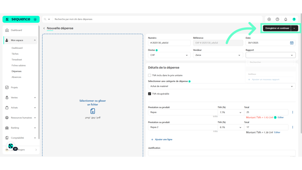
Task: Click Editer next to Montant TVA 1.93
Action: 280,117
